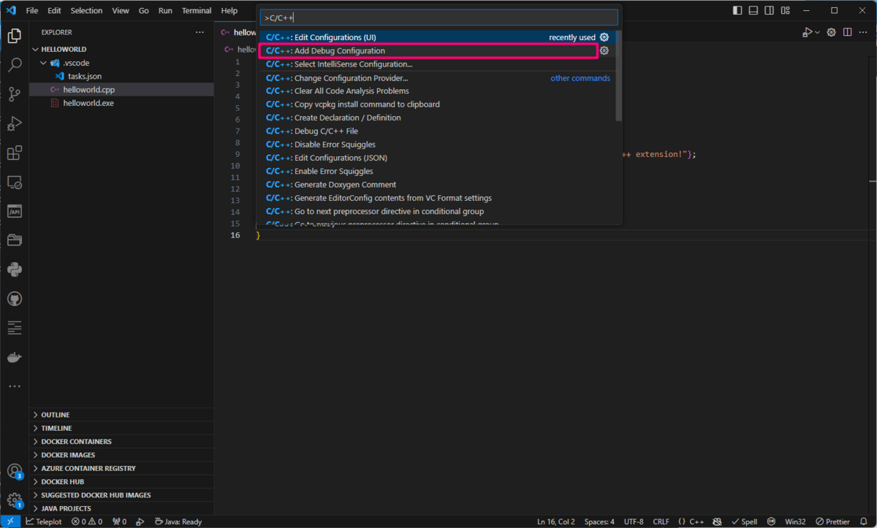This screenshot has height=528, width=877.
Task: Change indentation via Spaces: 4
Action: click(599, 521)
